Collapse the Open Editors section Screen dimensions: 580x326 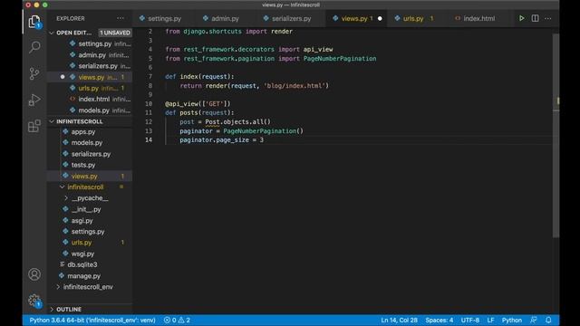click(x=52, y=33)
